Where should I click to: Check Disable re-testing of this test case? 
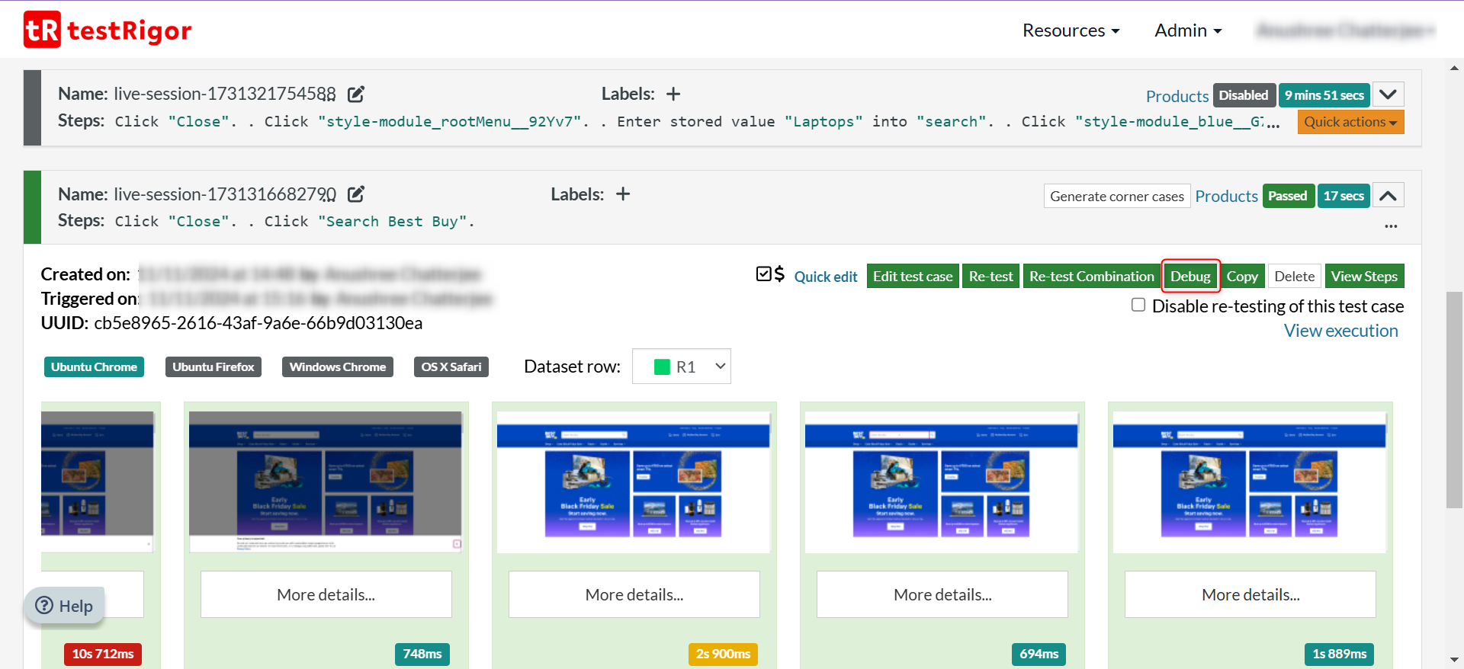pos(1138,306)
